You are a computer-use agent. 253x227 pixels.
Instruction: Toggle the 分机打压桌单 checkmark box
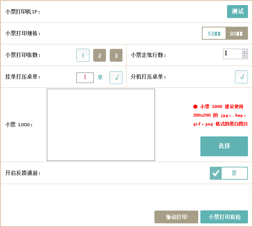click(x=241, y=77)
